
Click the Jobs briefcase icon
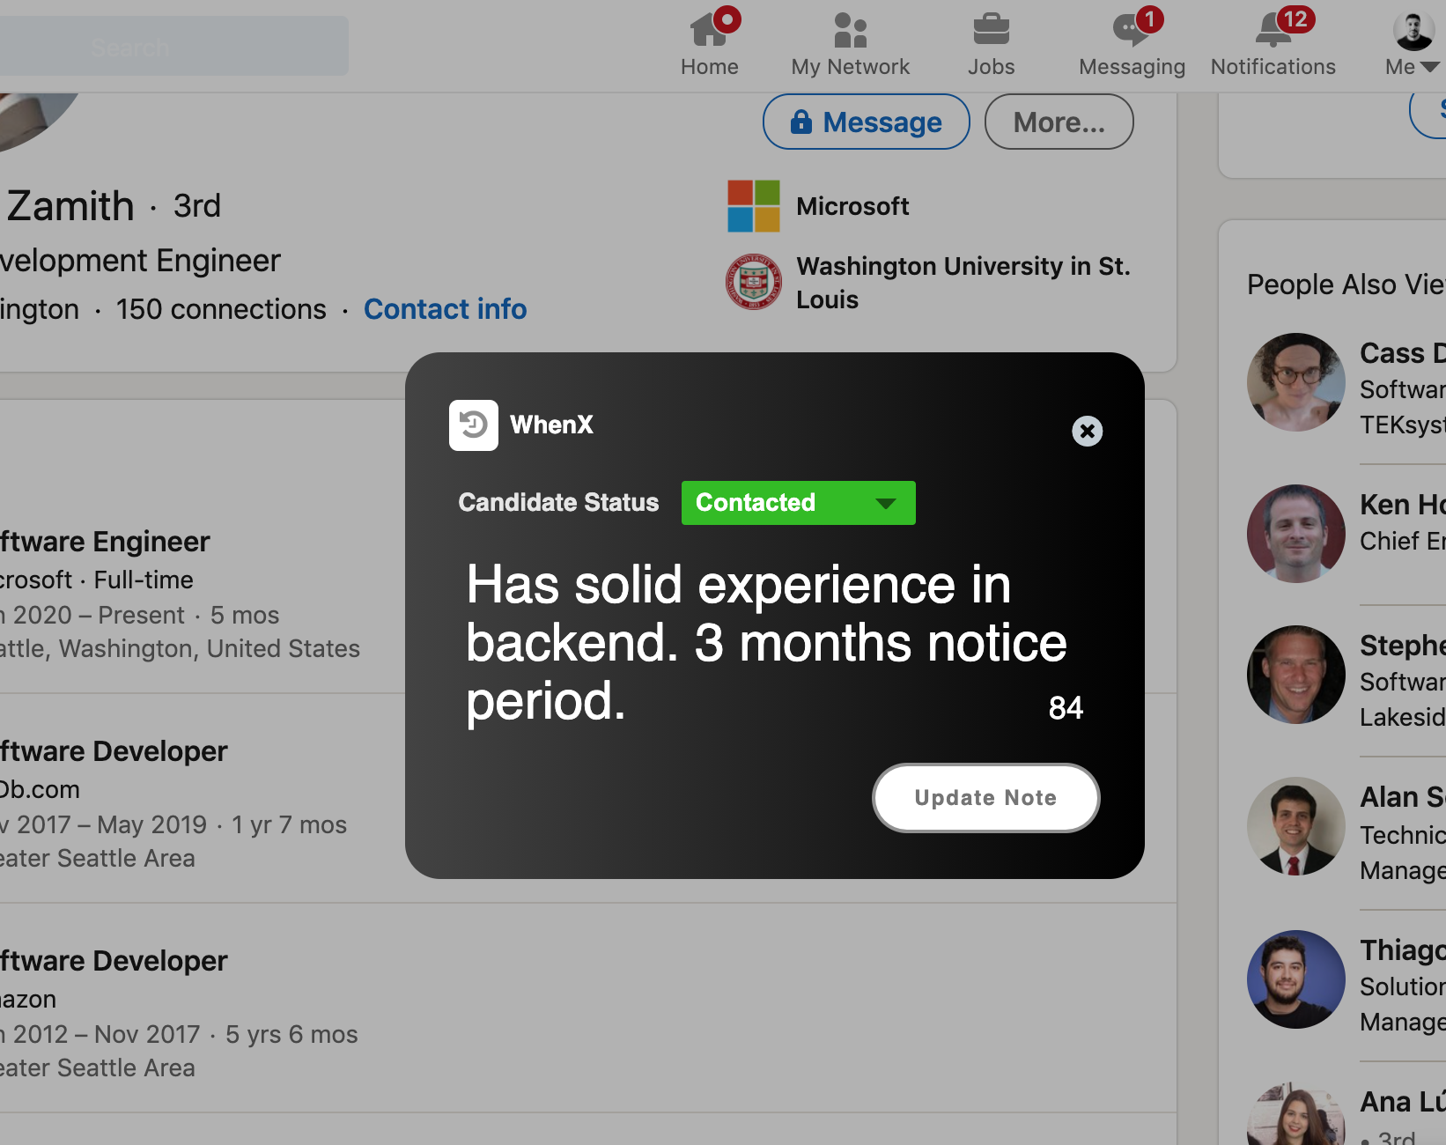coord(992,29)
